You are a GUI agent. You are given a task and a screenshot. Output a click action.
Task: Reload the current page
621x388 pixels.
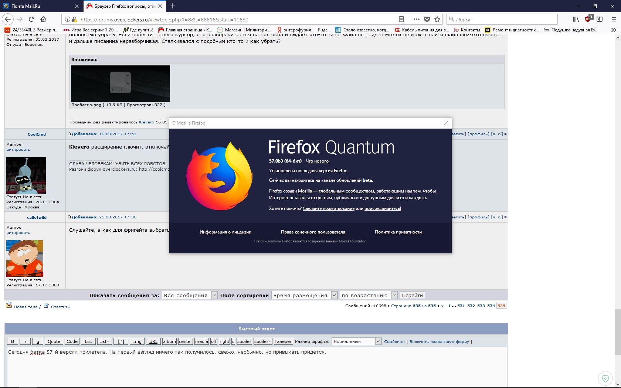[31, 19]
